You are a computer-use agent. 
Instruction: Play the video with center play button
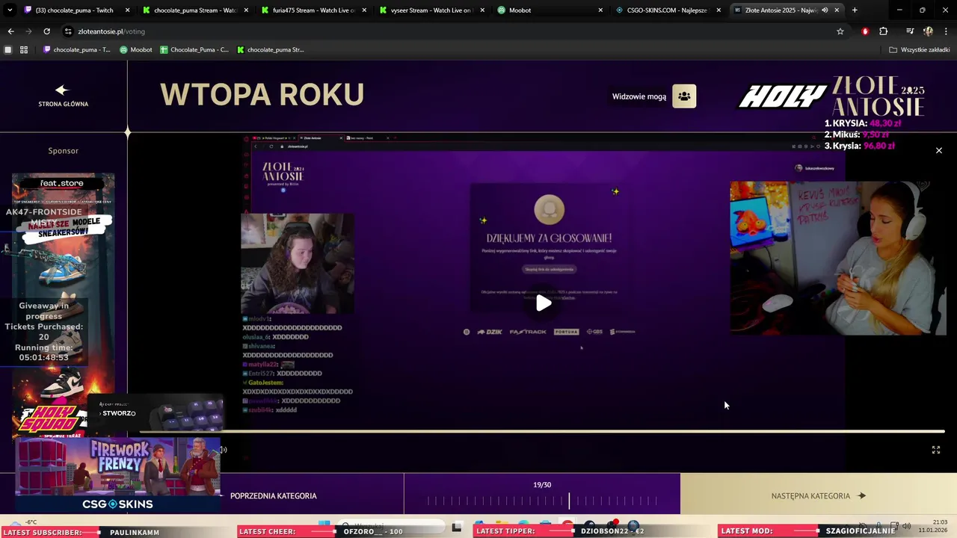coord(544,303)
